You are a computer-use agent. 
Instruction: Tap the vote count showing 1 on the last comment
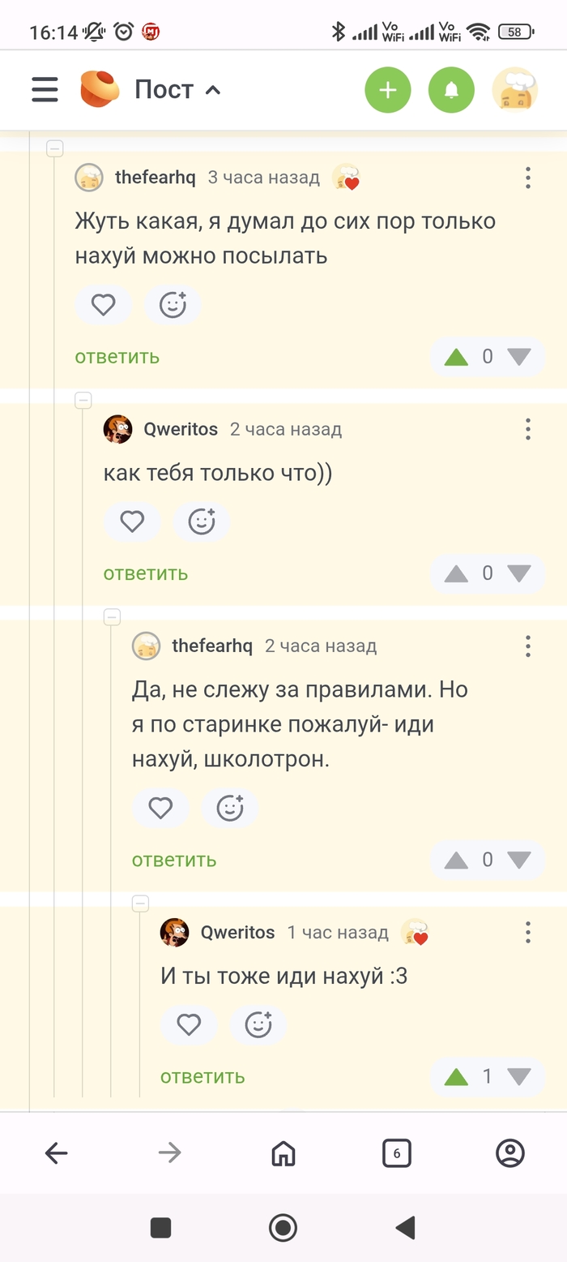click(x=488, y=1076)
